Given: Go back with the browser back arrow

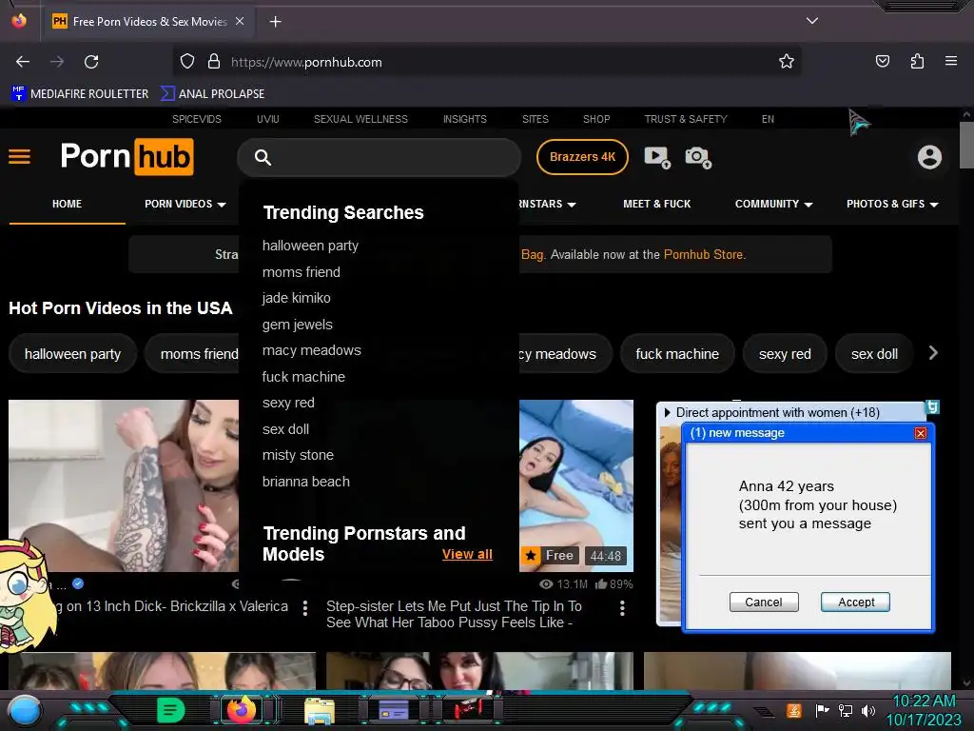Looking at the screenshot, I should (x=23, y=62).
